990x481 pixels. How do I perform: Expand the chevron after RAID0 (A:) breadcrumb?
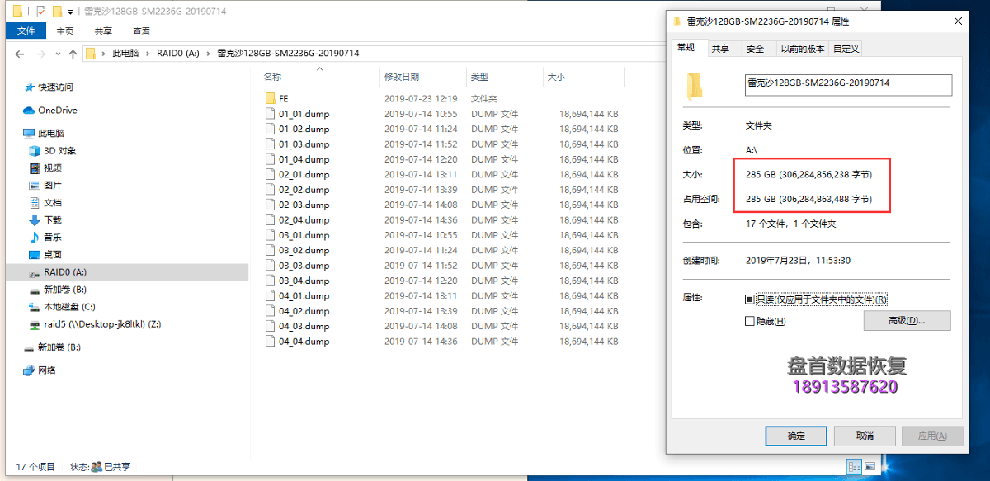(209, 54)
